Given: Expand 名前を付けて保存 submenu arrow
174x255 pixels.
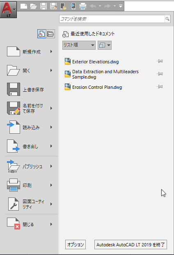Looking at the screenshot, I should pos(51,108).
